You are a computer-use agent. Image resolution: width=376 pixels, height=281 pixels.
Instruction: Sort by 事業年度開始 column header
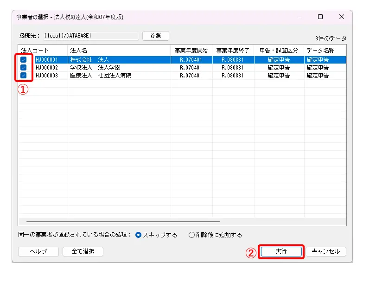pyautogui.click(x=191, y=50)
